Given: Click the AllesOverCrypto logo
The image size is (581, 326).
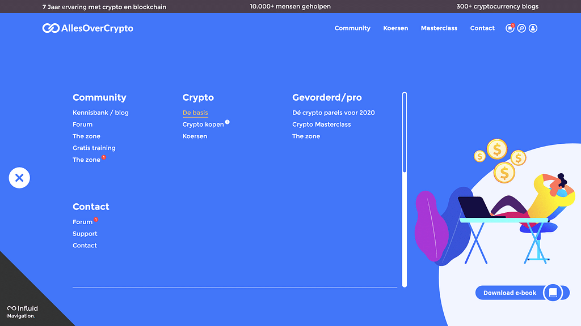Looking at the screenshot, I should 88,28.
